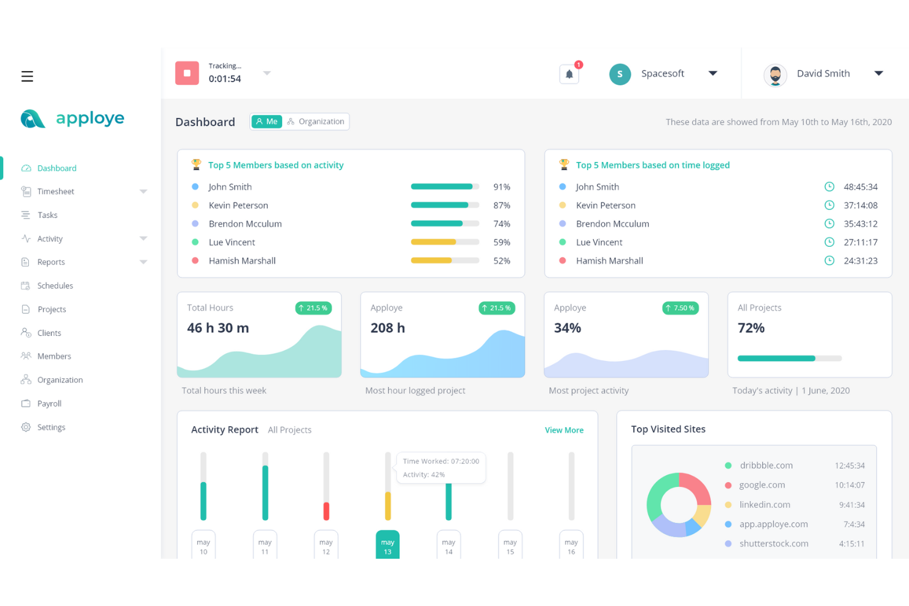Visit the Appveloper logo to go home
The height and width of the screenshot is (606, 909).
(x=72, y=118)
